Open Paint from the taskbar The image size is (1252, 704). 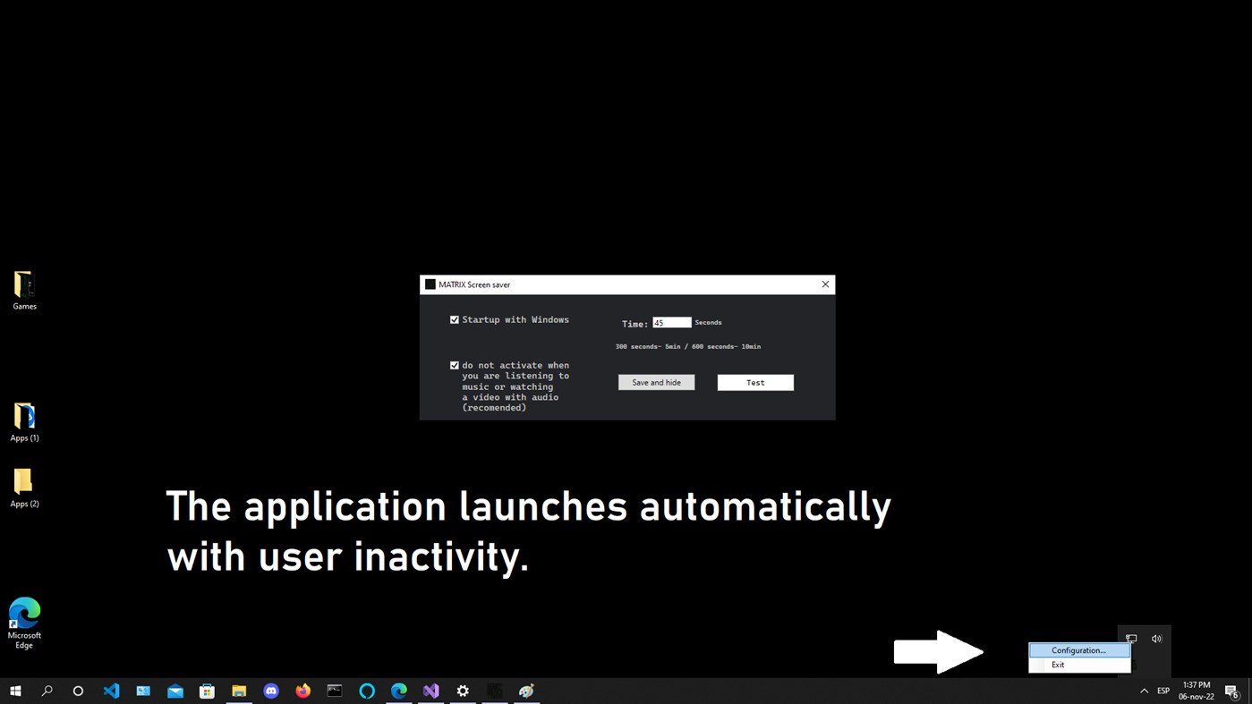526,690
